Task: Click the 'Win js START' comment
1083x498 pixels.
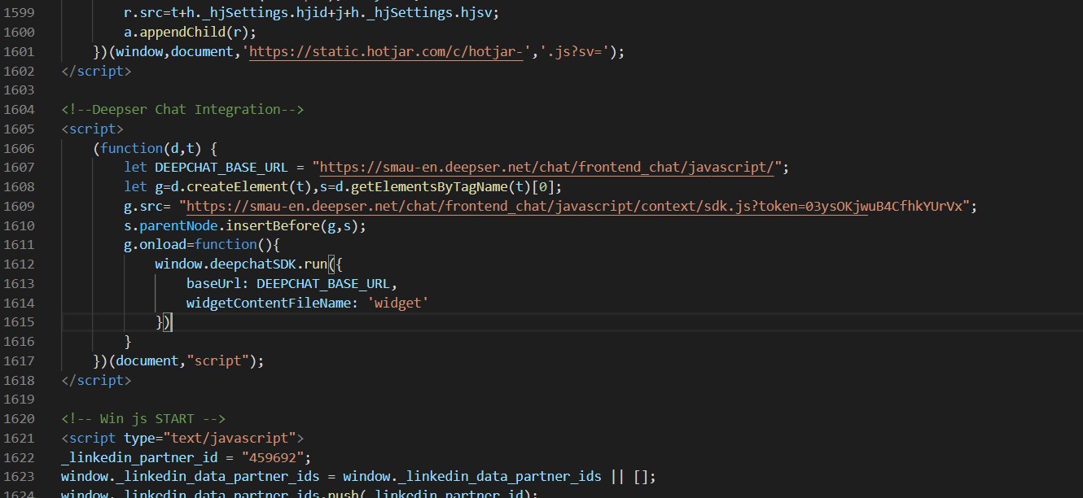Action: [143, 418]
